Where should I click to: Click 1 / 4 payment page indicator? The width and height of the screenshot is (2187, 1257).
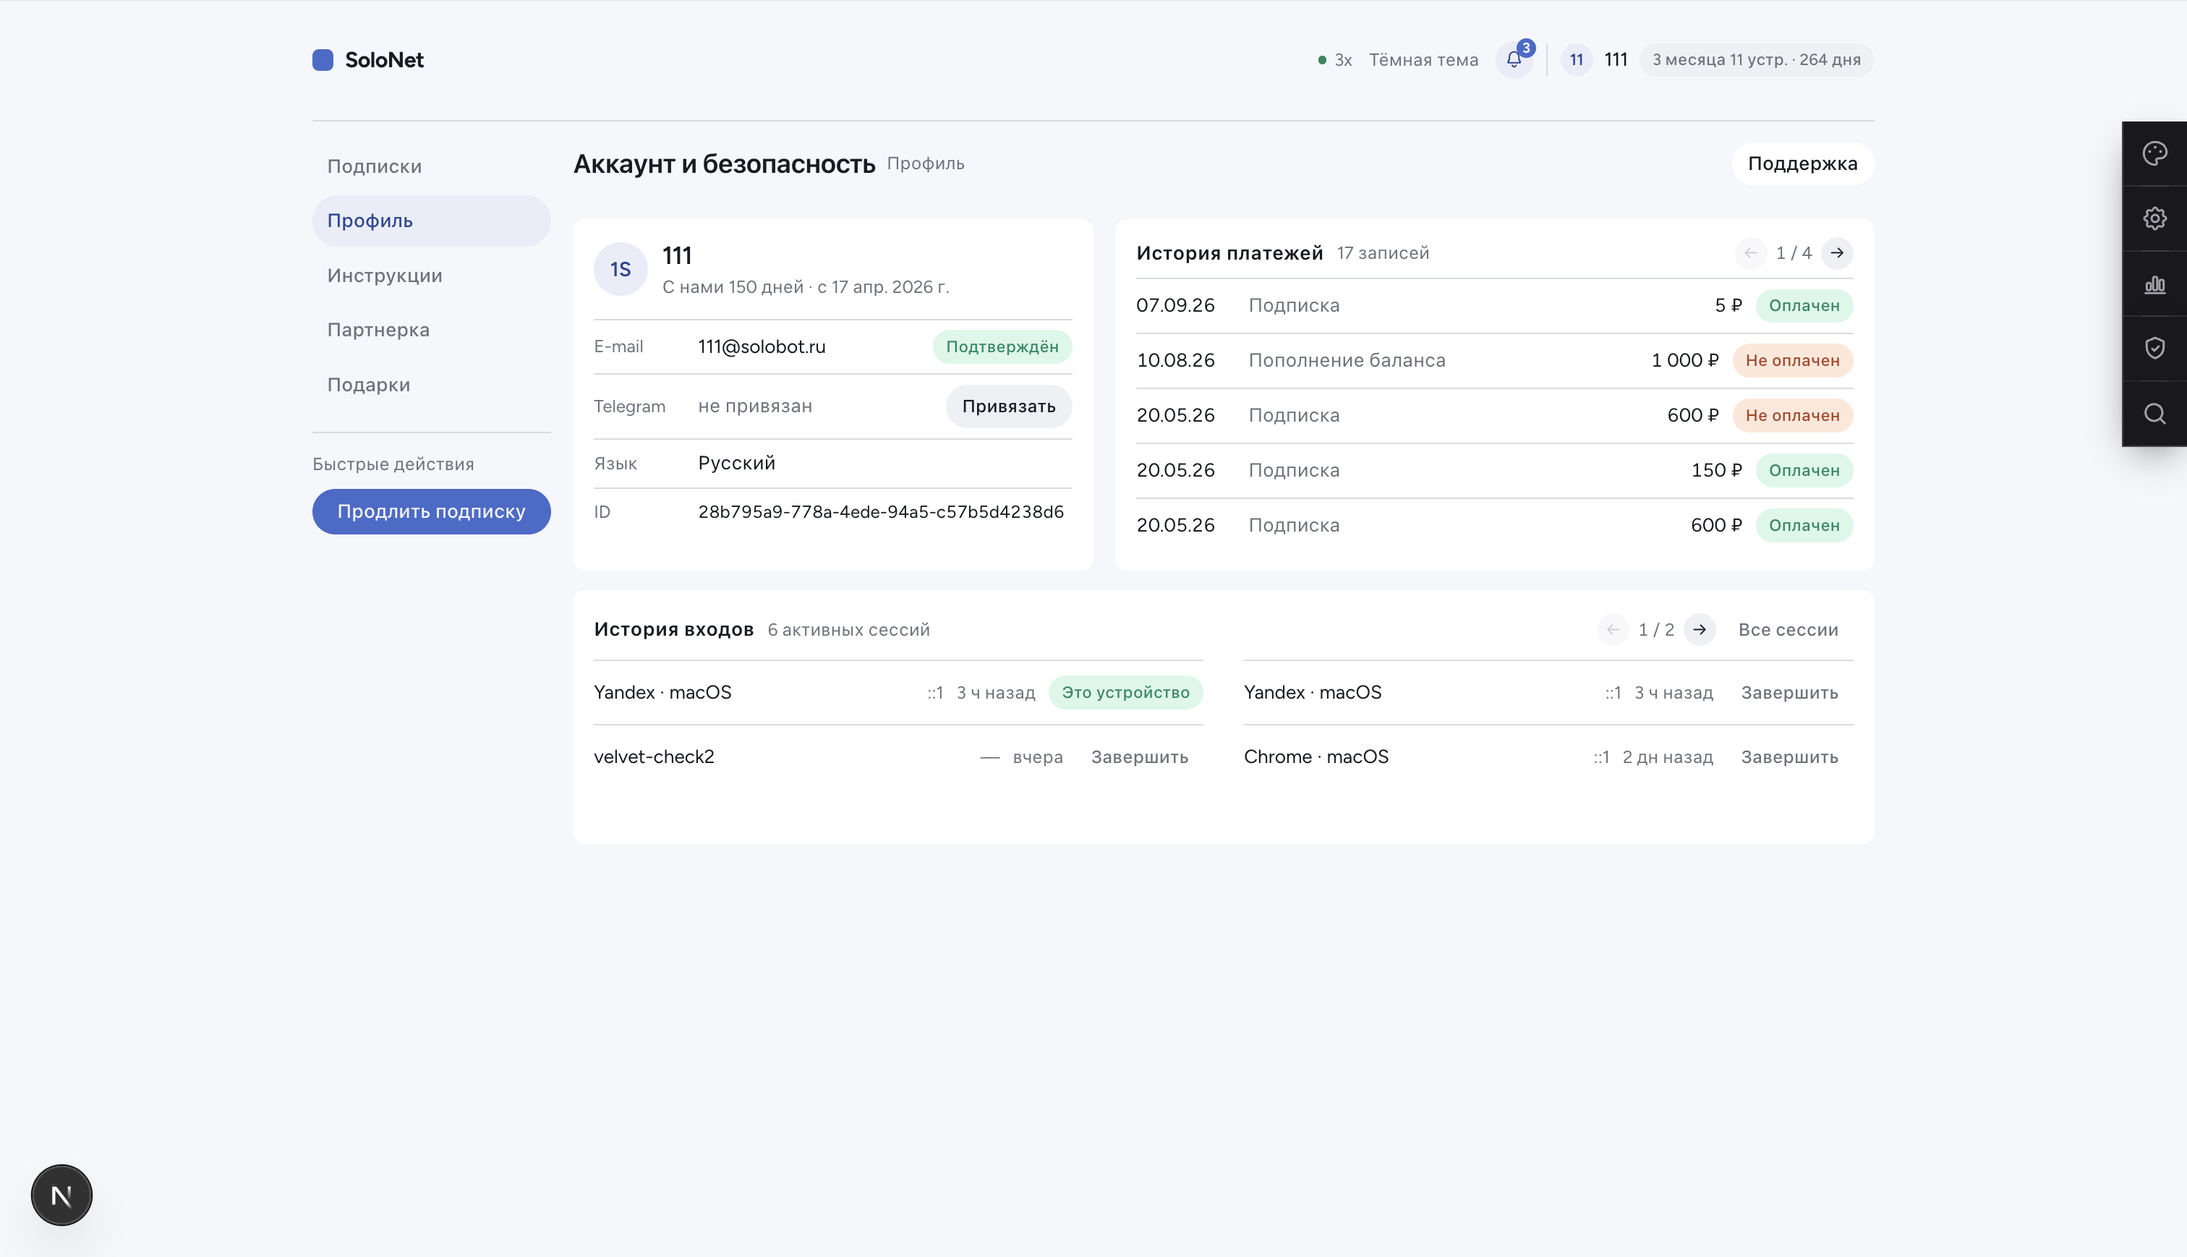pyautogui.click(x=1794, y=253)
